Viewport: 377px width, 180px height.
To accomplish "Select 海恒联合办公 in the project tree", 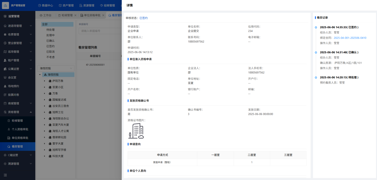I will pyautogui.click(x=61, y=119).
